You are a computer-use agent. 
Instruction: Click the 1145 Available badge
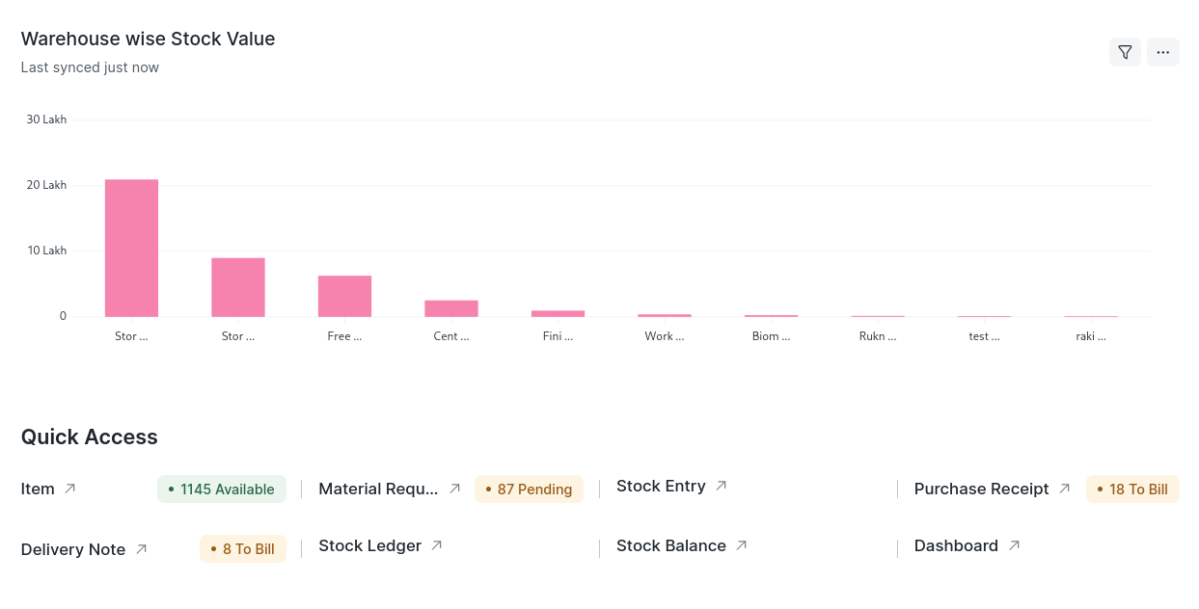(222, 489)
